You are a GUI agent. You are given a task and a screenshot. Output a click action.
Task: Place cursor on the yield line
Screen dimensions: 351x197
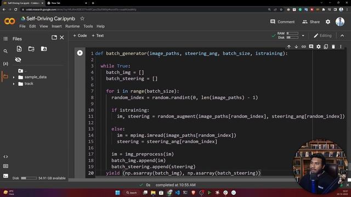(x=183, y=173)
